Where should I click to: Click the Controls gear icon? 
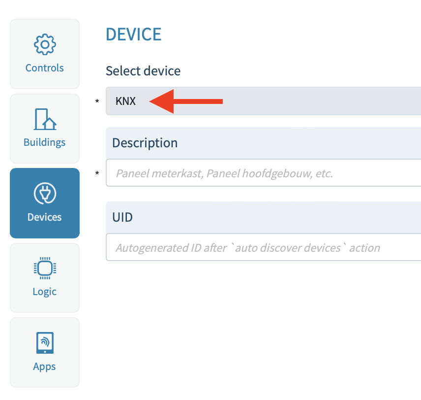click(45, 45)
